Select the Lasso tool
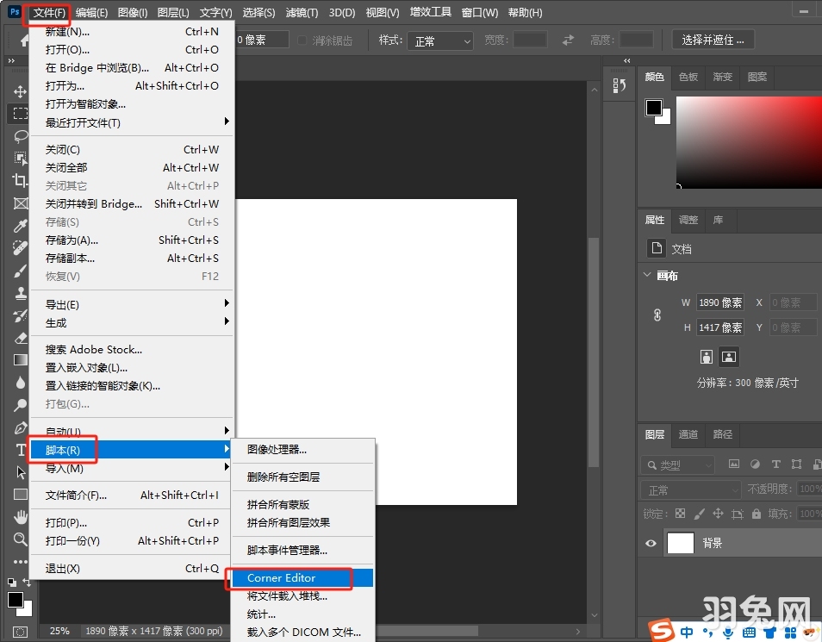Screen dimensions: 822x642 coord(20,136)
